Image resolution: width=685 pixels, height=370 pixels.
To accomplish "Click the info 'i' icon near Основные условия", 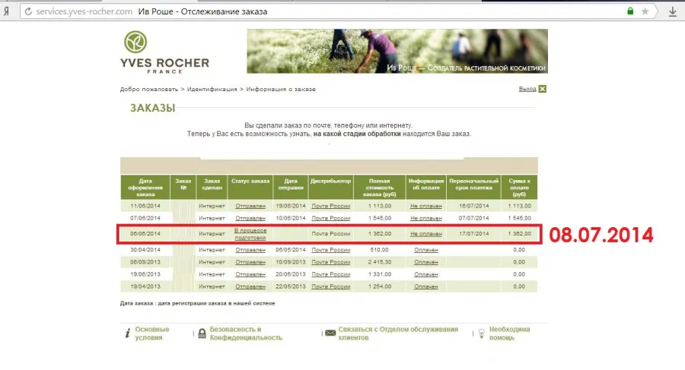I will pyautogui.click(x=127, y=334).
